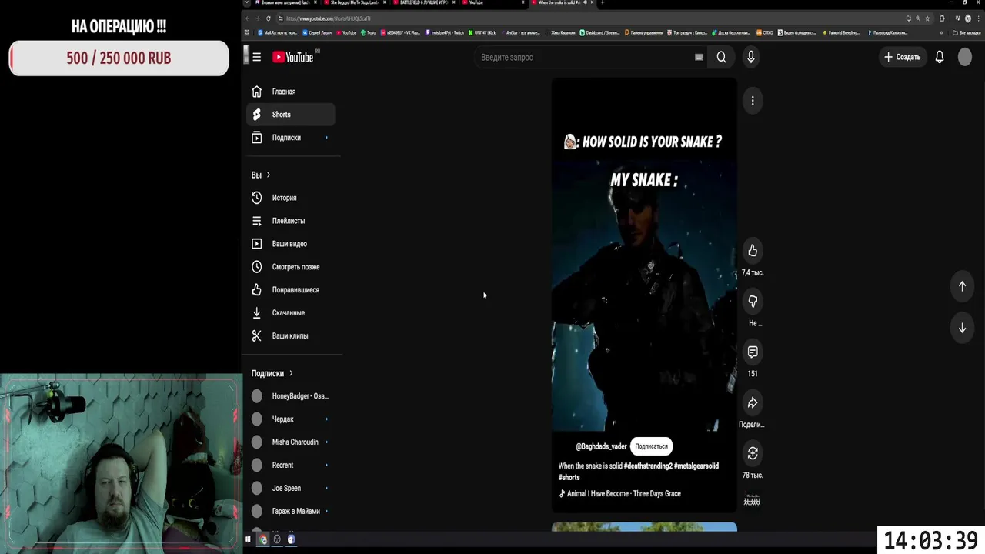Share the short via arrow icon

(753, 403)
